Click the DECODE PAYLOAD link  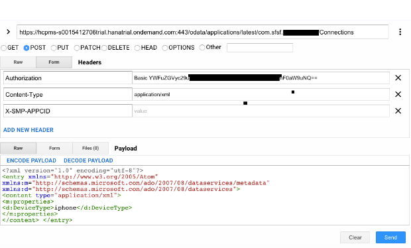point(88,160)
